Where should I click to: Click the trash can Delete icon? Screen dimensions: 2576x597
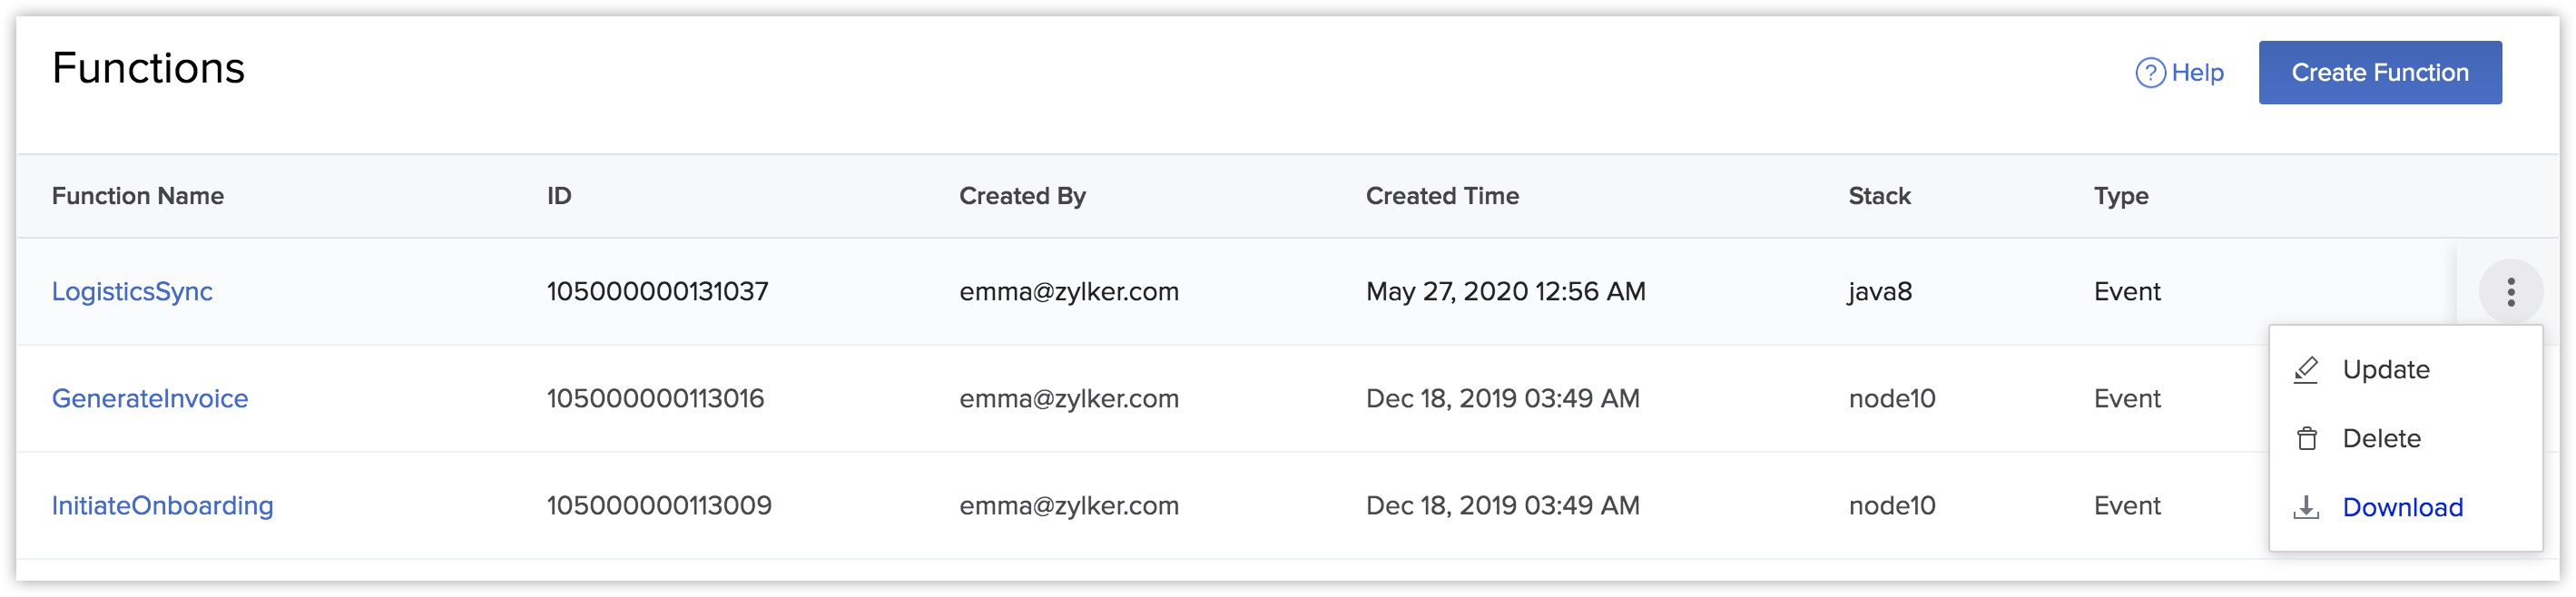click(2306, 438)
